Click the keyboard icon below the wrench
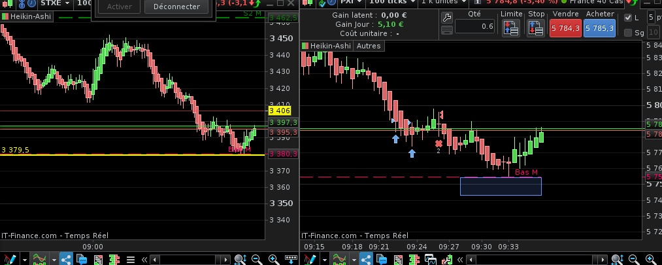The width and height of the screenshot is (662, 265). coord(447,30)
